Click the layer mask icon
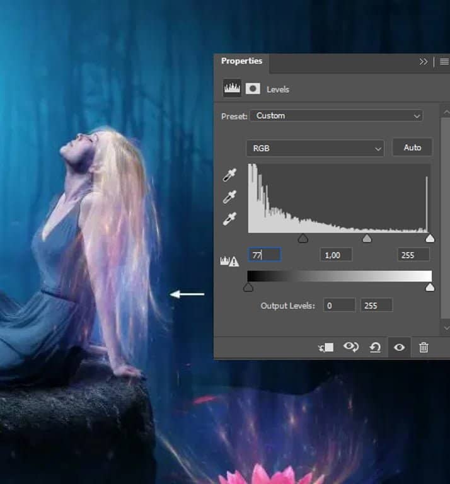 pos(253,89)
